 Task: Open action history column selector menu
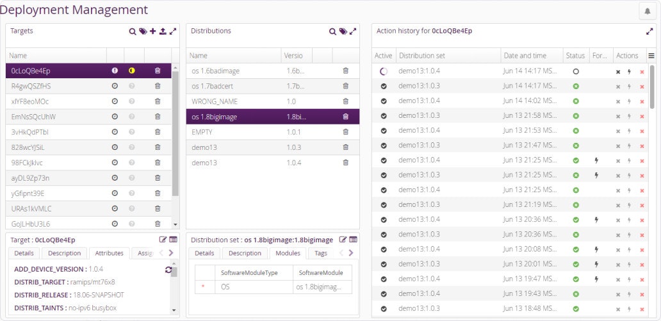click(x=651, y=56)
